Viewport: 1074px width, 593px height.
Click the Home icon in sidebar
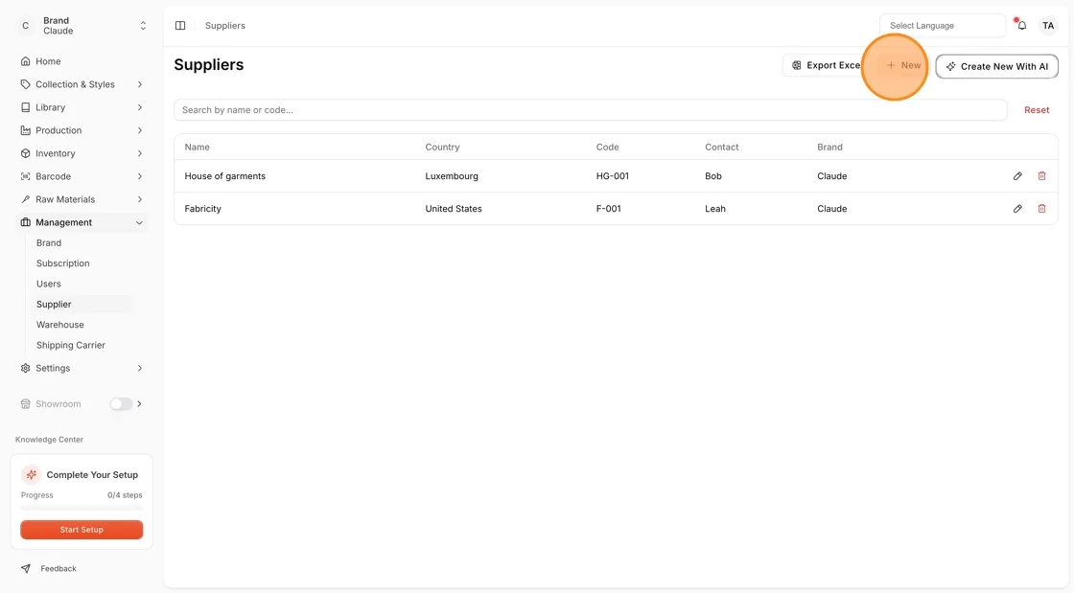pos(25,61)
